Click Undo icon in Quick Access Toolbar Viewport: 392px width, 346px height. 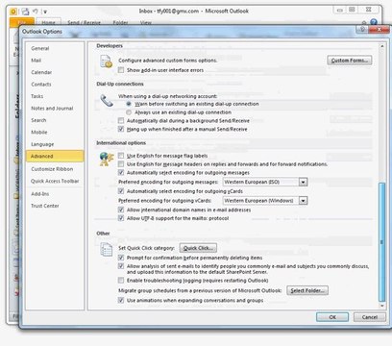coord(36,12)
